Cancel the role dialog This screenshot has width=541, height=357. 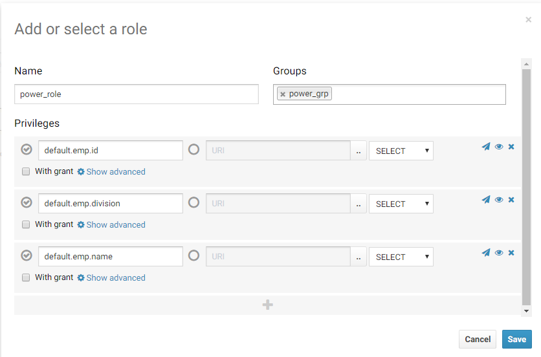coord(478,340)
